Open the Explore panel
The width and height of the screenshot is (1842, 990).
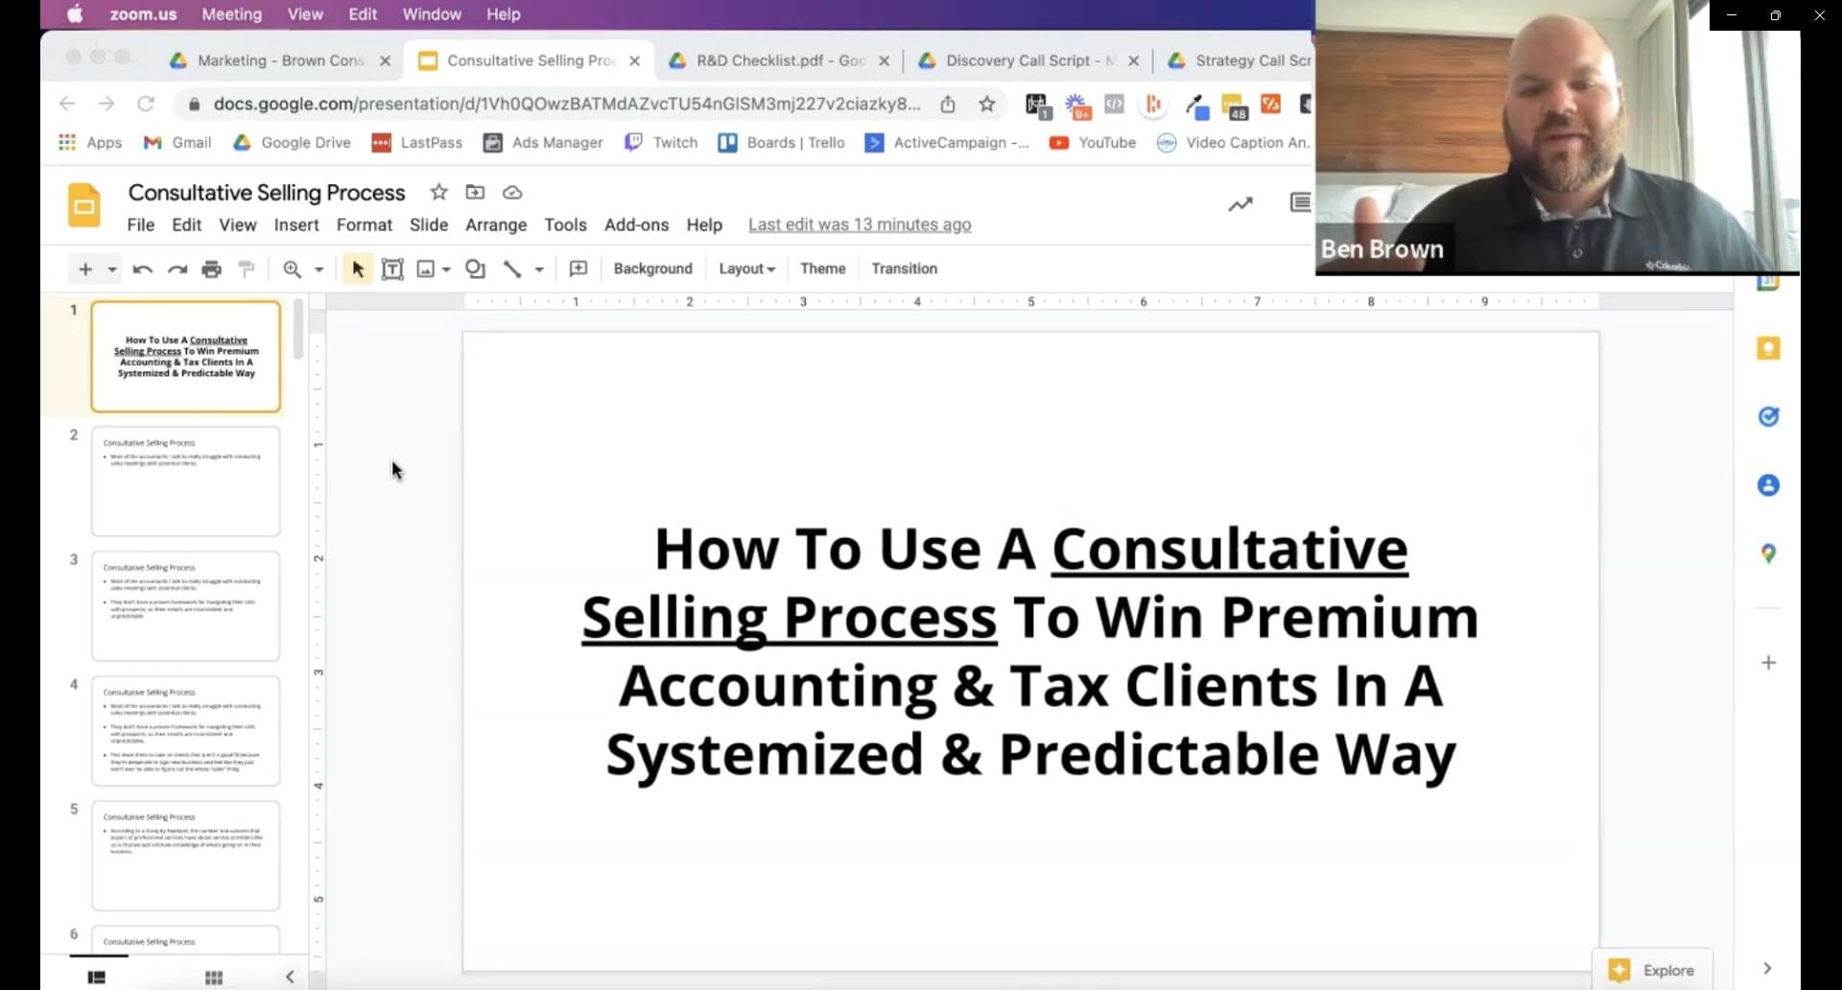(x=1652, y=969)
